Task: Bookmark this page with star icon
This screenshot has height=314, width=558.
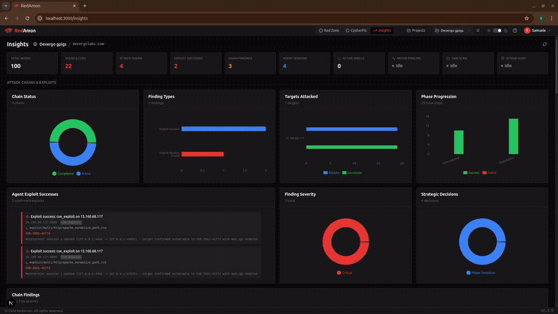Action: click(526, 18)
